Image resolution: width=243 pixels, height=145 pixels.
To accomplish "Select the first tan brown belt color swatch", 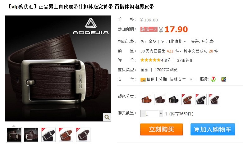I will (x=146, y=99).
